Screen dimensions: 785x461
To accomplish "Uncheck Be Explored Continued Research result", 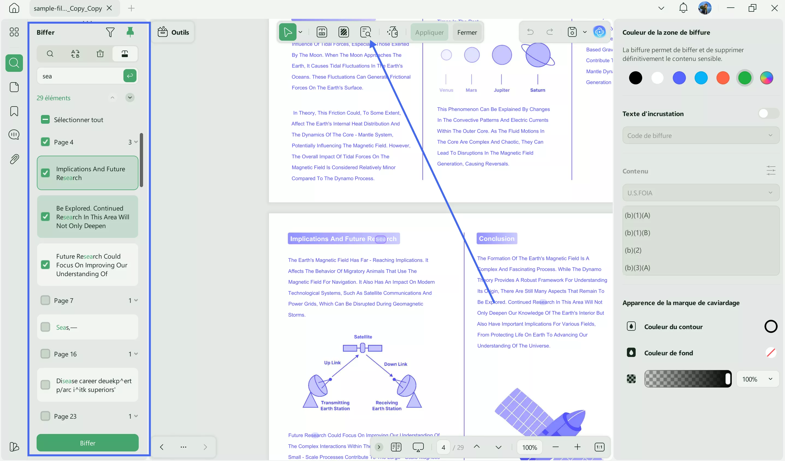I will pyautogui.click(x=45, y=217).
